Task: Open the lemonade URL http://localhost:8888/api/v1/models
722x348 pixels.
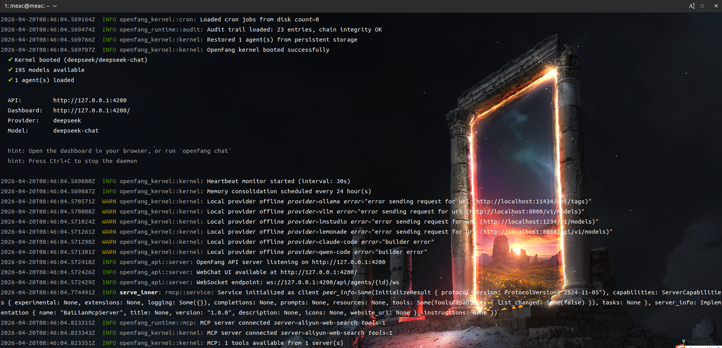Action: pos(545,232)
